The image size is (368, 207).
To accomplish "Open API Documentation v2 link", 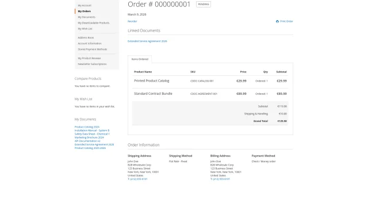I will (x=87, y=141).
